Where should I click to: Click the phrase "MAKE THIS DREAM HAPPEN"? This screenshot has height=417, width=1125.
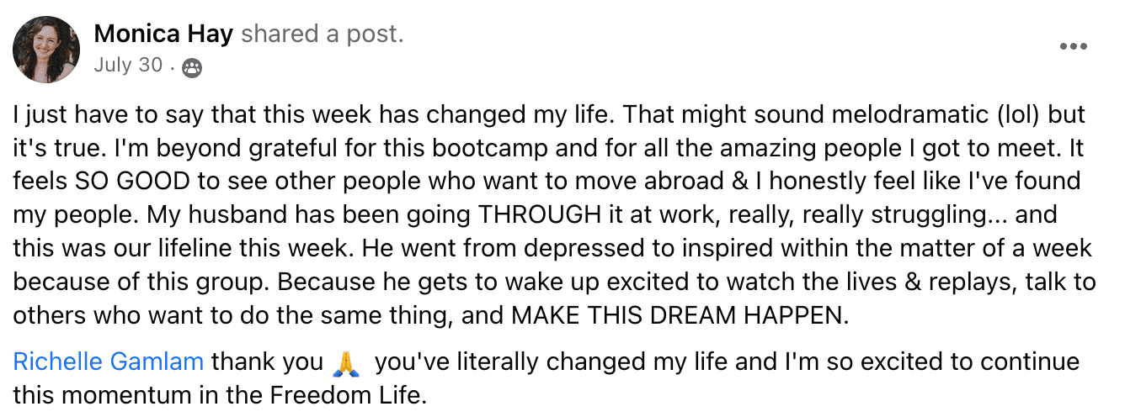677,315
